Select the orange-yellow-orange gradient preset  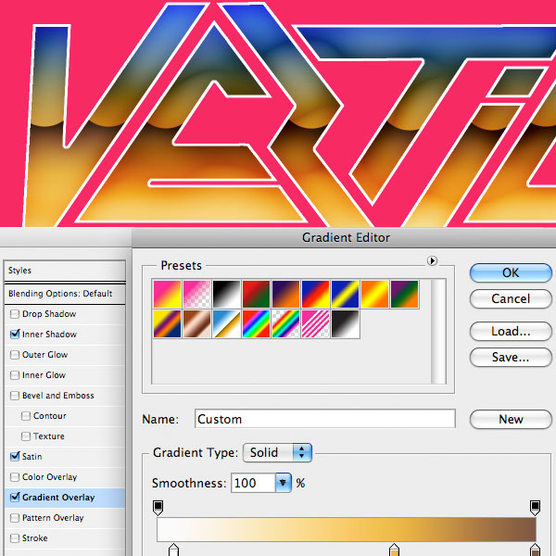coord(374,294)
